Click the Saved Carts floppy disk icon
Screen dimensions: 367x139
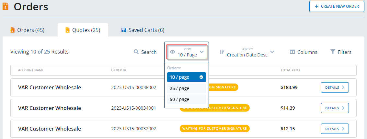pyautogui.click(x=123, y=30)
